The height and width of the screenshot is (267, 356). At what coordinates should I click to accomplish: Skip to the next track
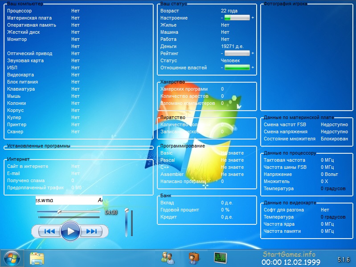coord(91,231)
